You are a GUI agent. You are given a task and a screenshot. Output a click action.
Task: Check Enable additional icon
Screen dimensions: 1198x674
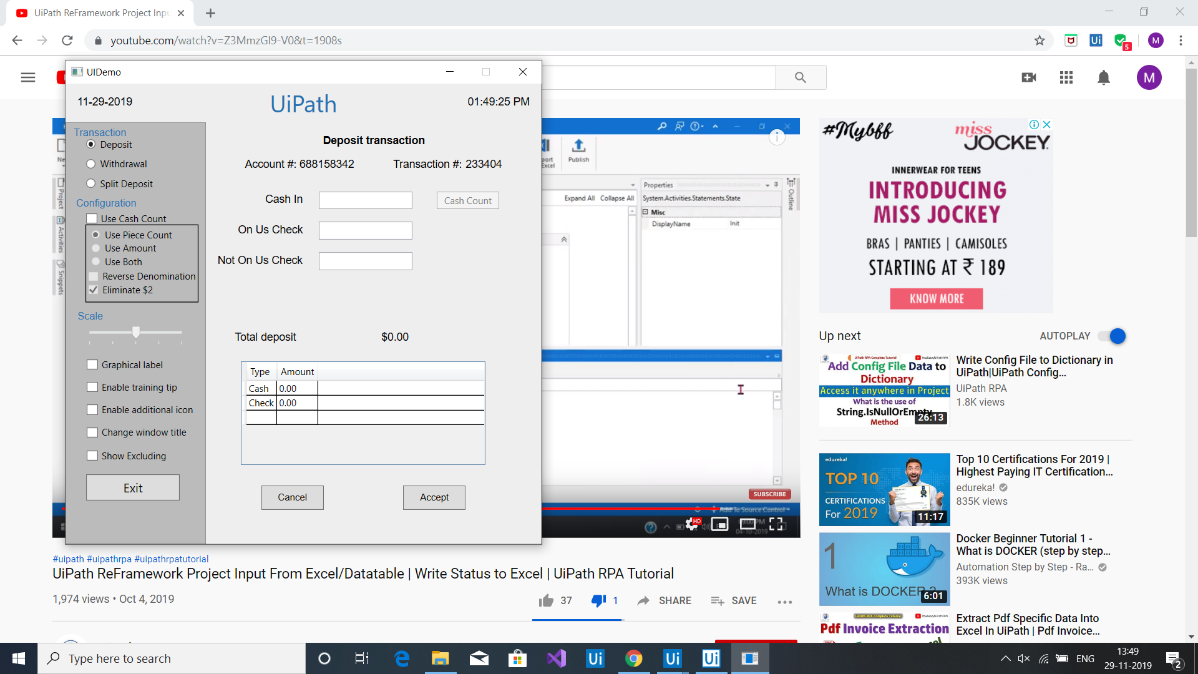pos(92,409)
